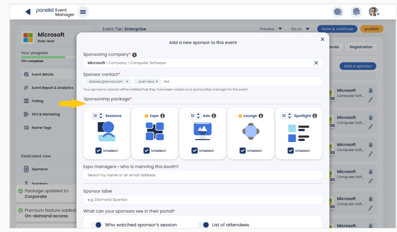Viewport: 397px width, 232px height.
Task: Remove daniela@email.com contact chip
Action: coord(127,82)
